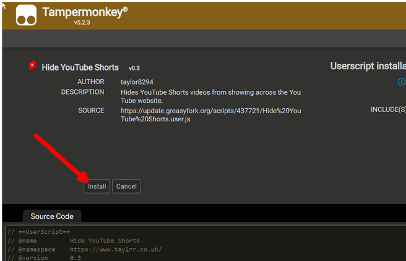The image size is (406, 261).
Task: Click the SOURCE field label
Action: click(x=91, y=111)
